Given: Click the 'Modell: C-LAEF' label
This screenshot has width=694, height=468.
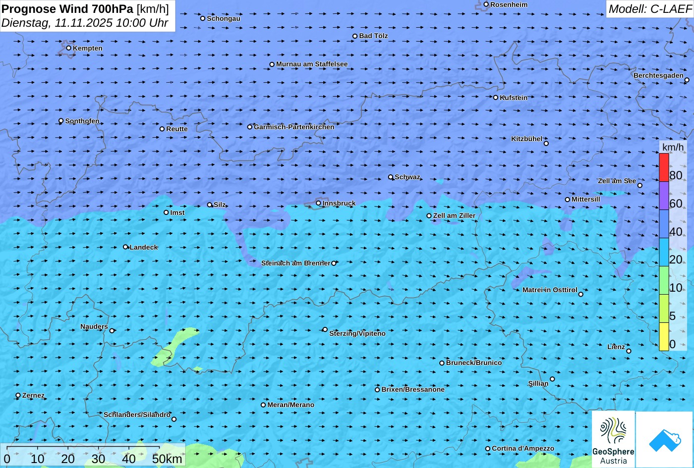Looking at the screenshot, I should (649, 8).
